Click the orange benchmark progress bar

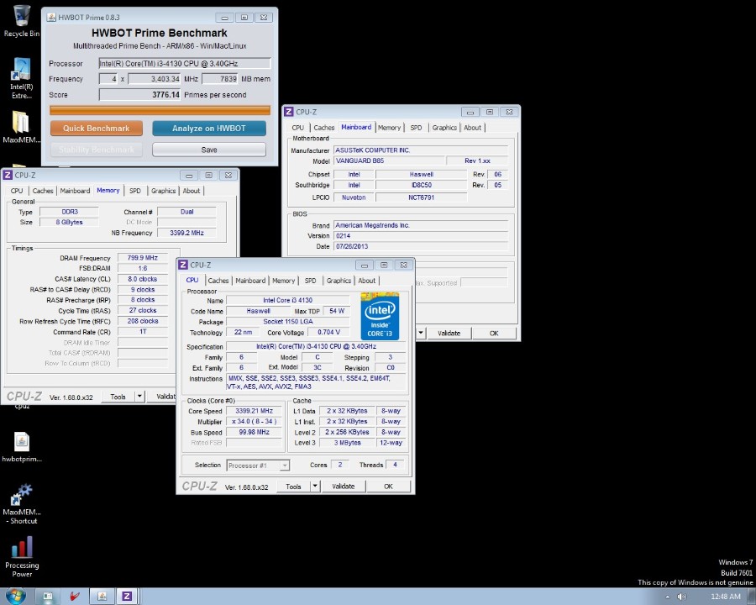(x=160, y=110)
